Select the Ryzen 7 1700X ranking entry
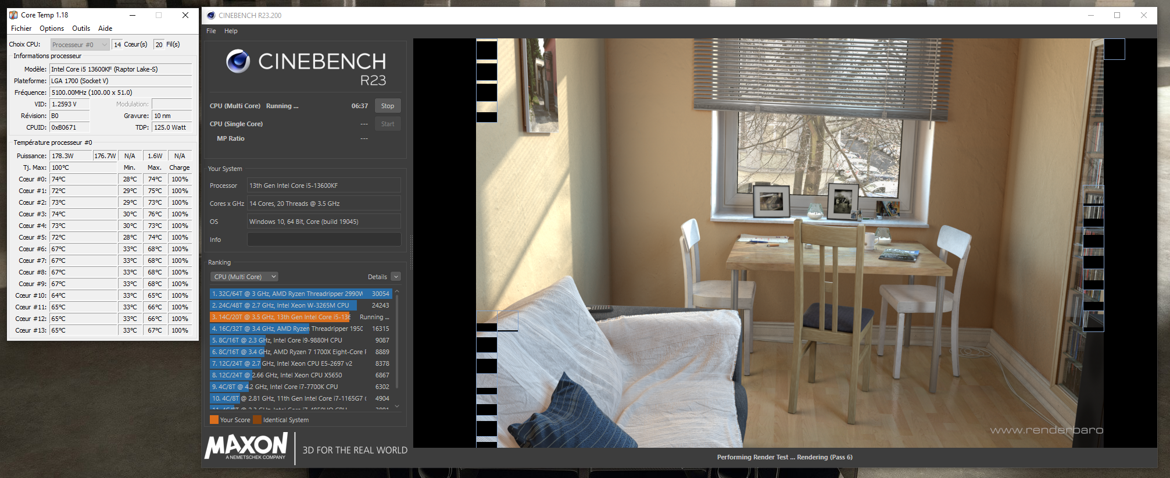Image resolution: width=1170 pixels, height=478 pixels. (x=300, y=352)
